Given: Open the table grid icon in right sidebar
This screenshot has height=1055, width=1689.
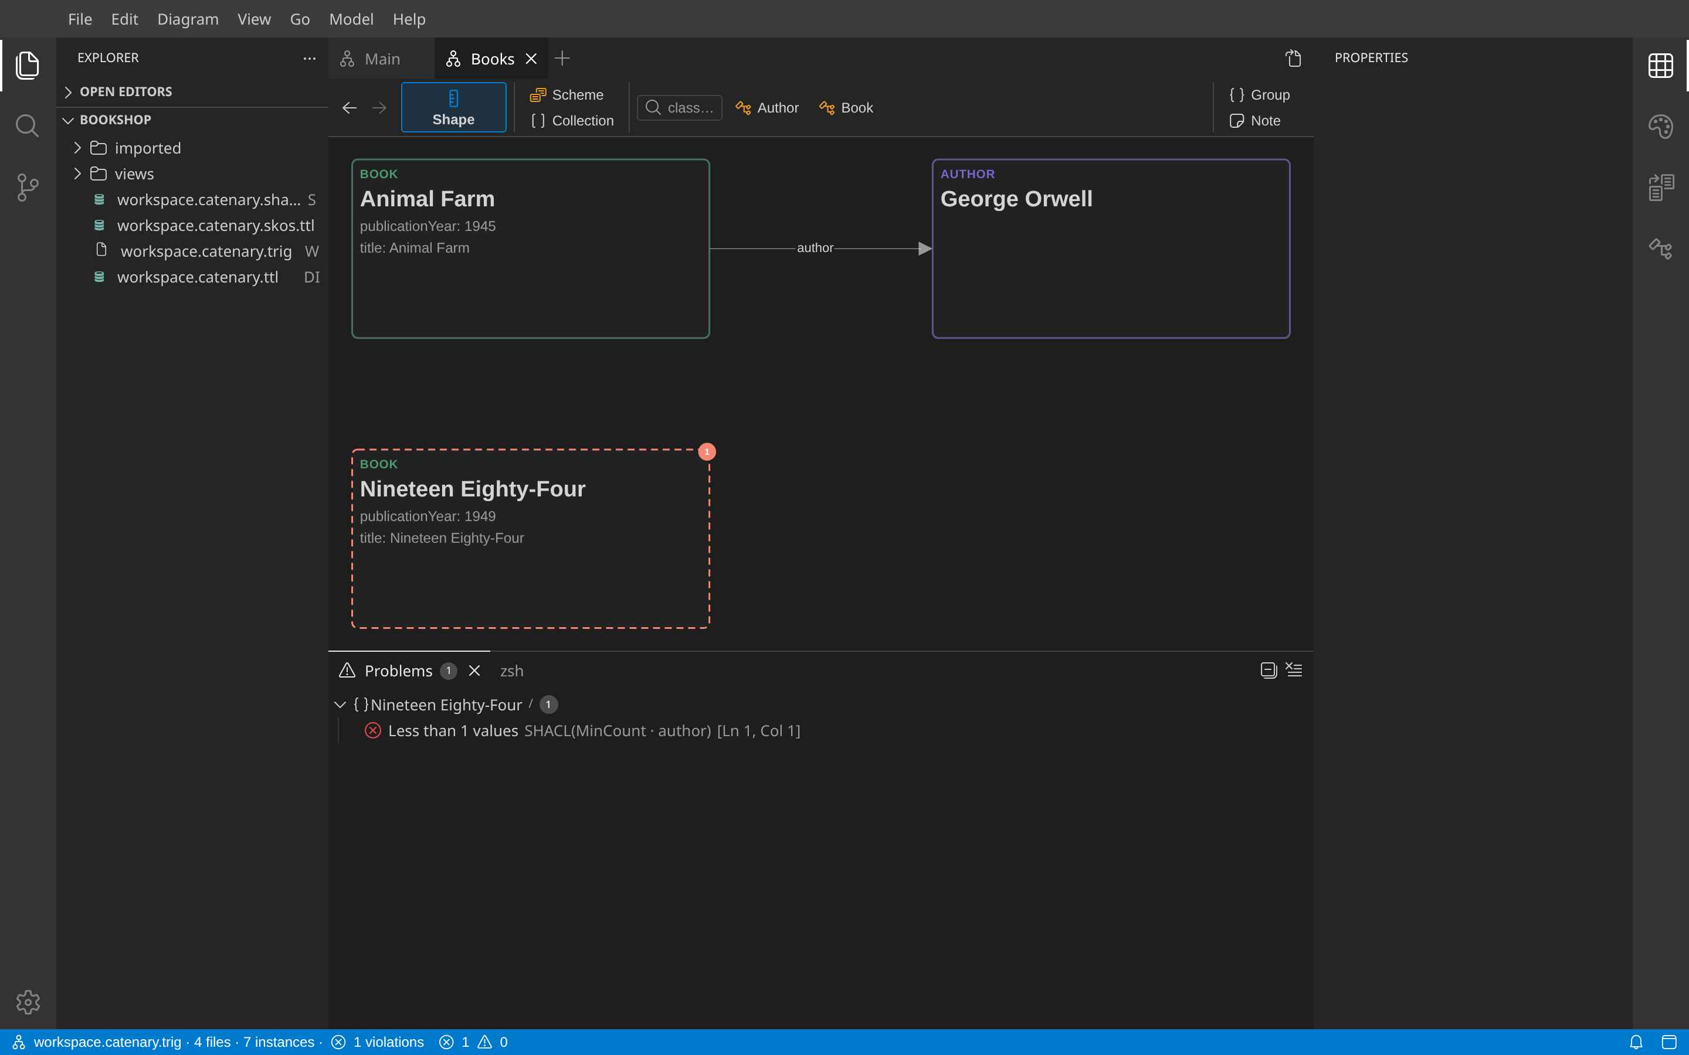Looking at the screenshot, I should click(1660, 66).
